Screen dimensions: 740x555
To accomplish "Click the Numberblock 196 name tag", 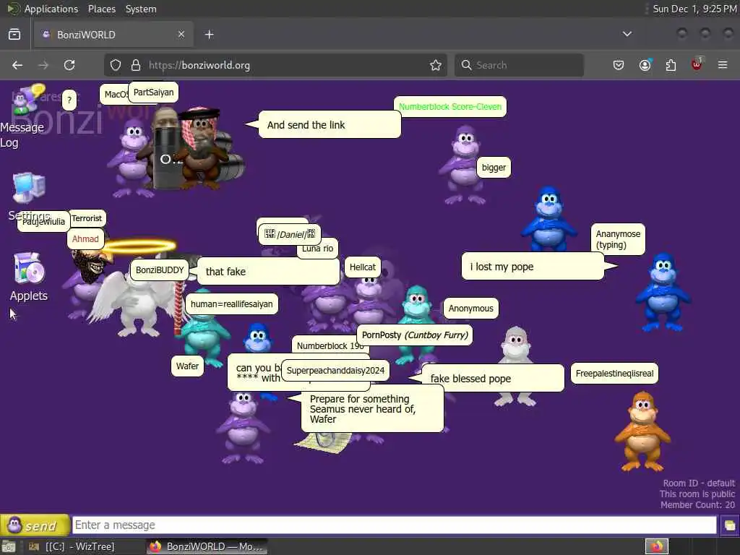I will pyautogui.click(x=330, y=345).
